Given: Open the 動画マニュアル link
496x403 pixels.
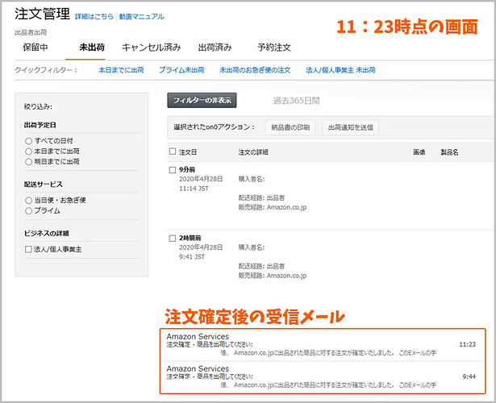Looking at the screenshot, I should click(141, 17).
